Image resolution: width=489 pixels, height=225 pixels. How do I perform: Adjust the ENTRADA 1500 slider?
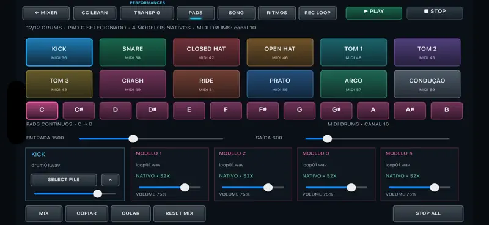[151, 139]
